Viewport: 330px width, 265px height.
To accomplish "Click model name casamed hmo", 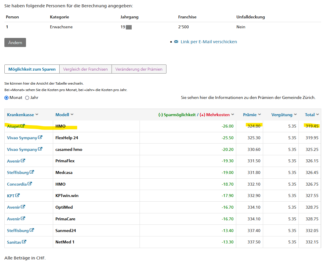I will (x=69, y=149).
